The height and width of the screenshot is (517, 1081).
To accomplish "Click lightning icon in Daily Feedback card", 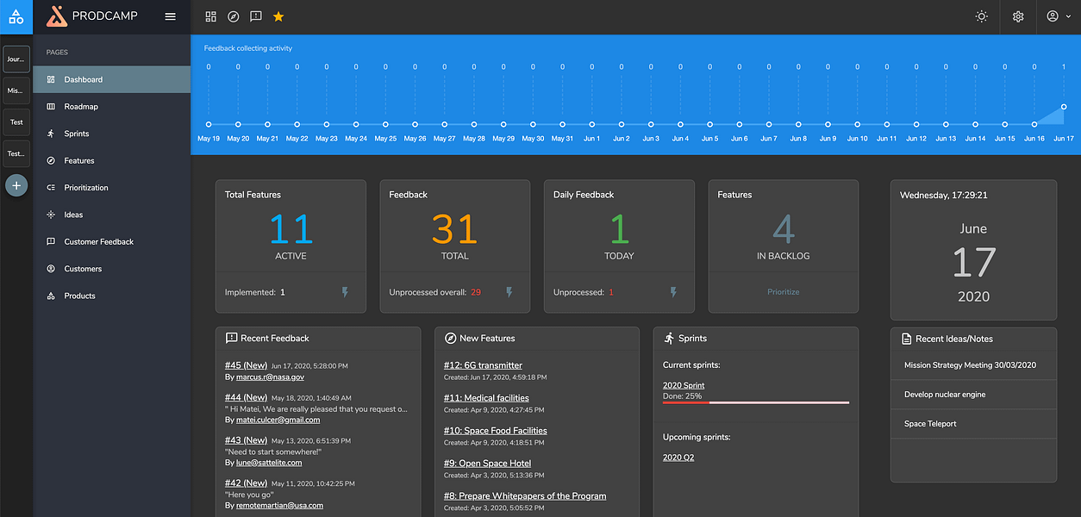I will coord(673,292).
